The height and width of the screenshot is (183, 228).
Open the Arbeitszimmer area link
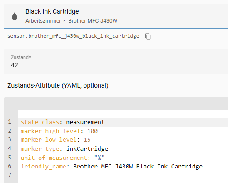43,21
